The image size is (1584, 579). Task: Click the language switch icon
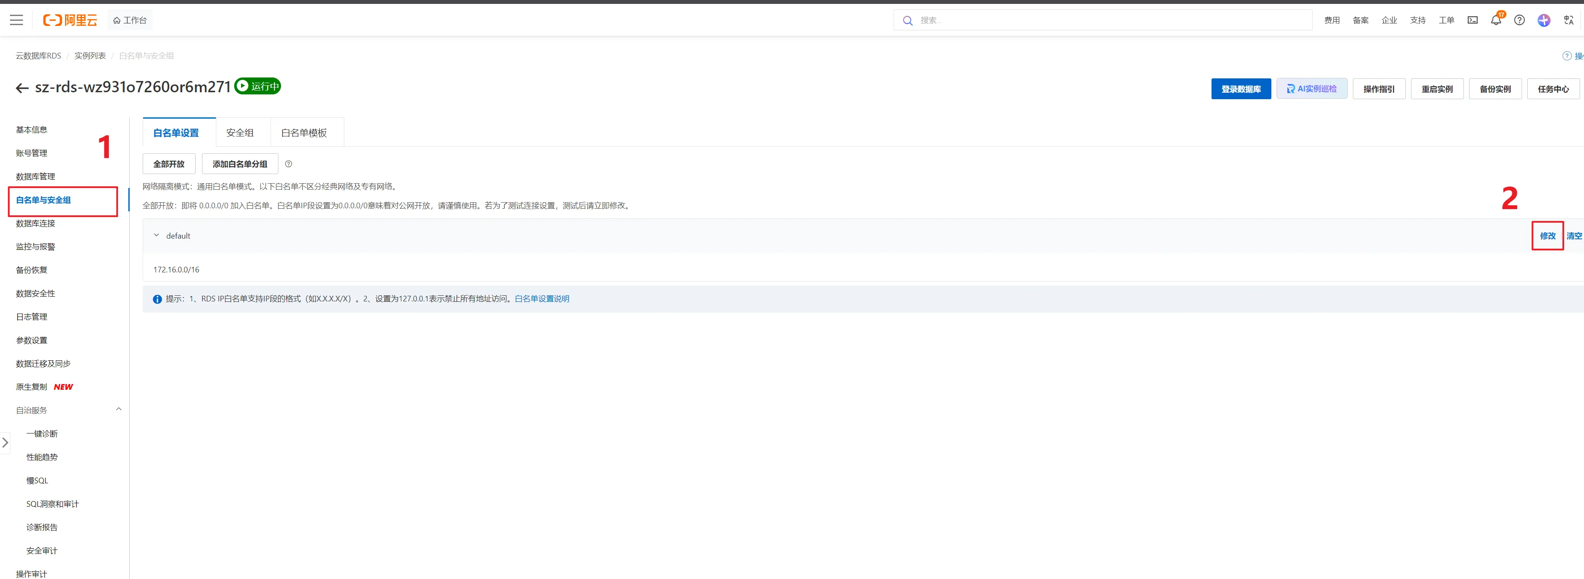click(x=1568, y=20)
